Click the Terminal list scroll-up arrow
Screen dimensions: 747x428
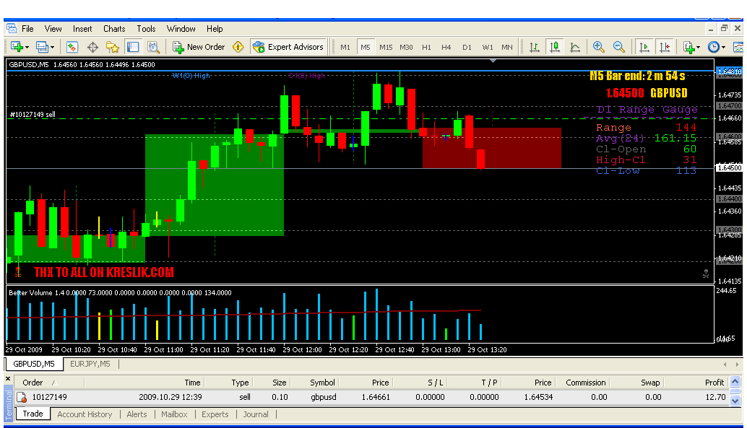735,381
